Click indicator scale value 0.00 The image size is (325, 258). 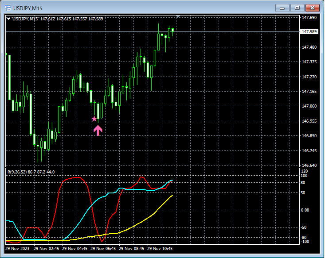305,210
